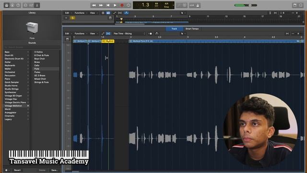Toggle Catch Playhead in Tracks area
307x173 pixels.
click(127, 13)
